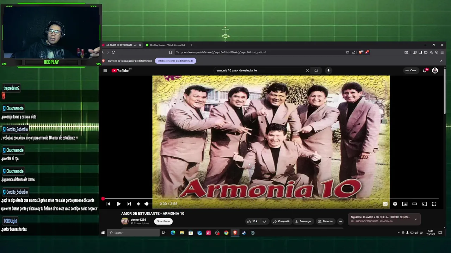Screen dimensions: 451x253
Task: Click the Crear create button
Action: [411, 71]
